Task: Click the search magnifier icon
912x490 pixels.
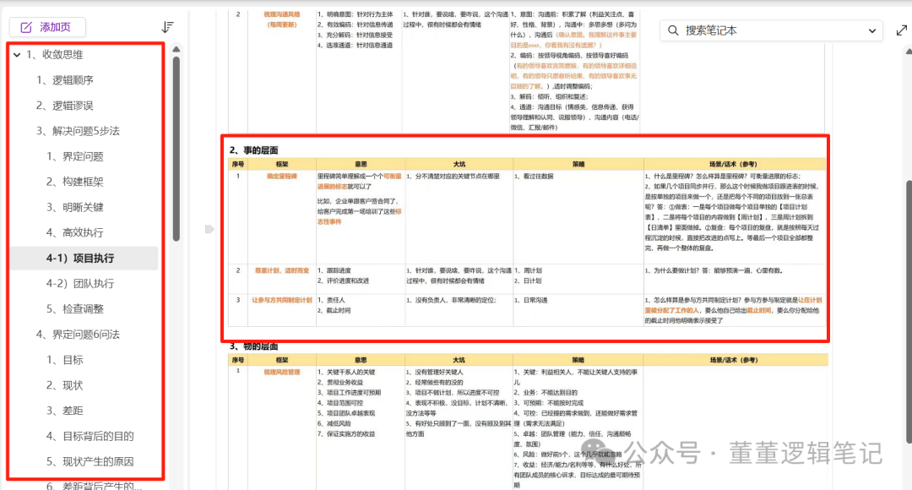Action: pyautogui.click(x=673, y=30)
